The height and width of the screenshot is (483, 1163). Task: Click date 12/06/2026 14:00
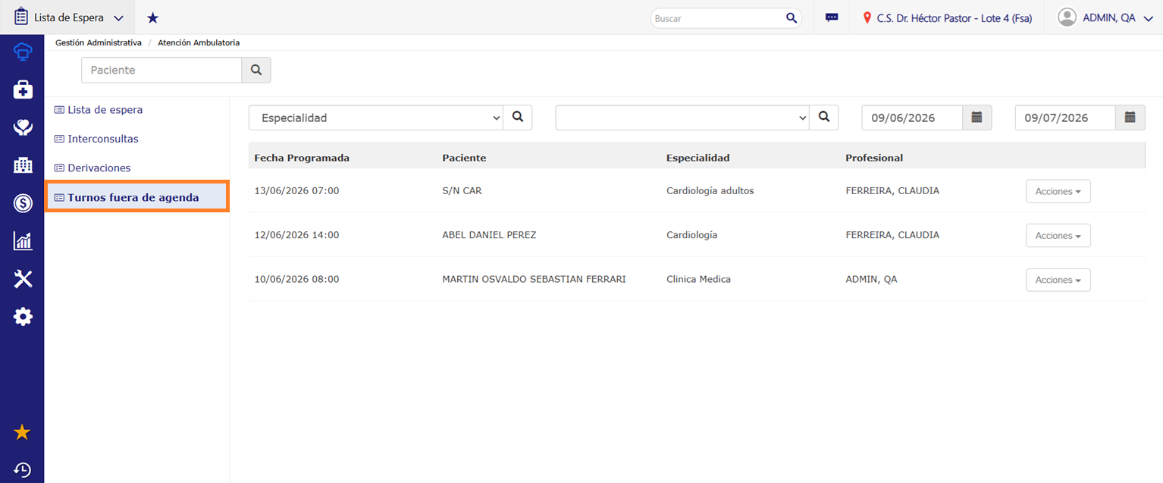[296, 235]
